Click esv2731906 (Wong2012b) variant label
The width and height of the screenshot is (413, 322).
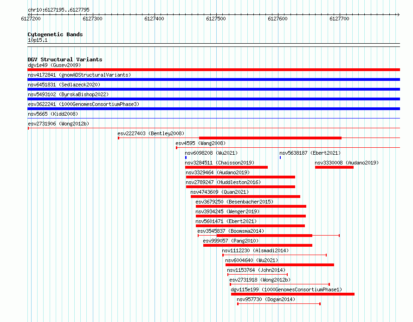(x=58, y=124)
